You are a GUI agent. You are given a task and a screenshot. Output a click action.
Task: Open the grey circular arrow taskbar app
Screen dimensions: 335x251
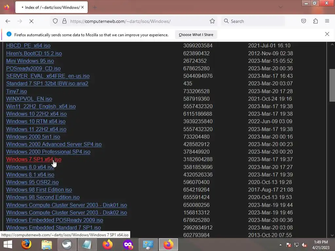[67, 244]
